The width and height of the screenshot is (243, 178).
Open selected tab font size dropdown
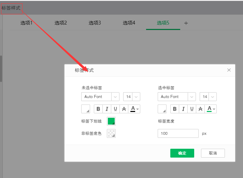point(208,97)
